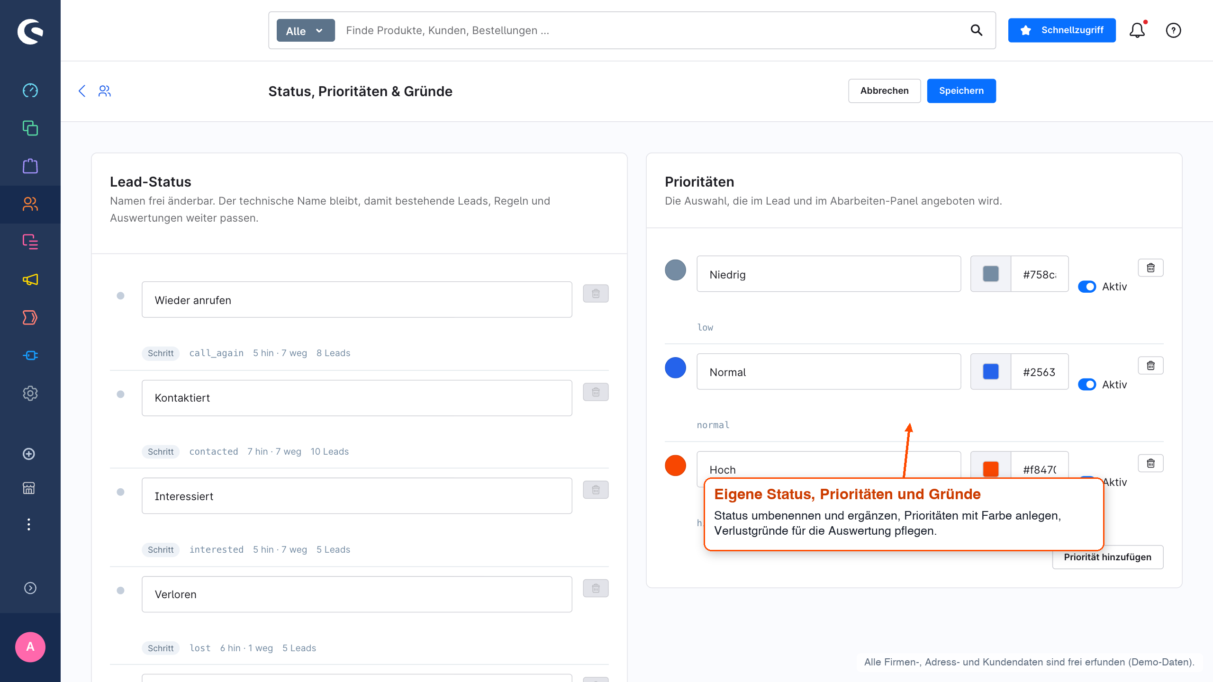Click the Wieder anruf status name field
This screenshot has width=1213, height=682.
(x=357, y=300)
